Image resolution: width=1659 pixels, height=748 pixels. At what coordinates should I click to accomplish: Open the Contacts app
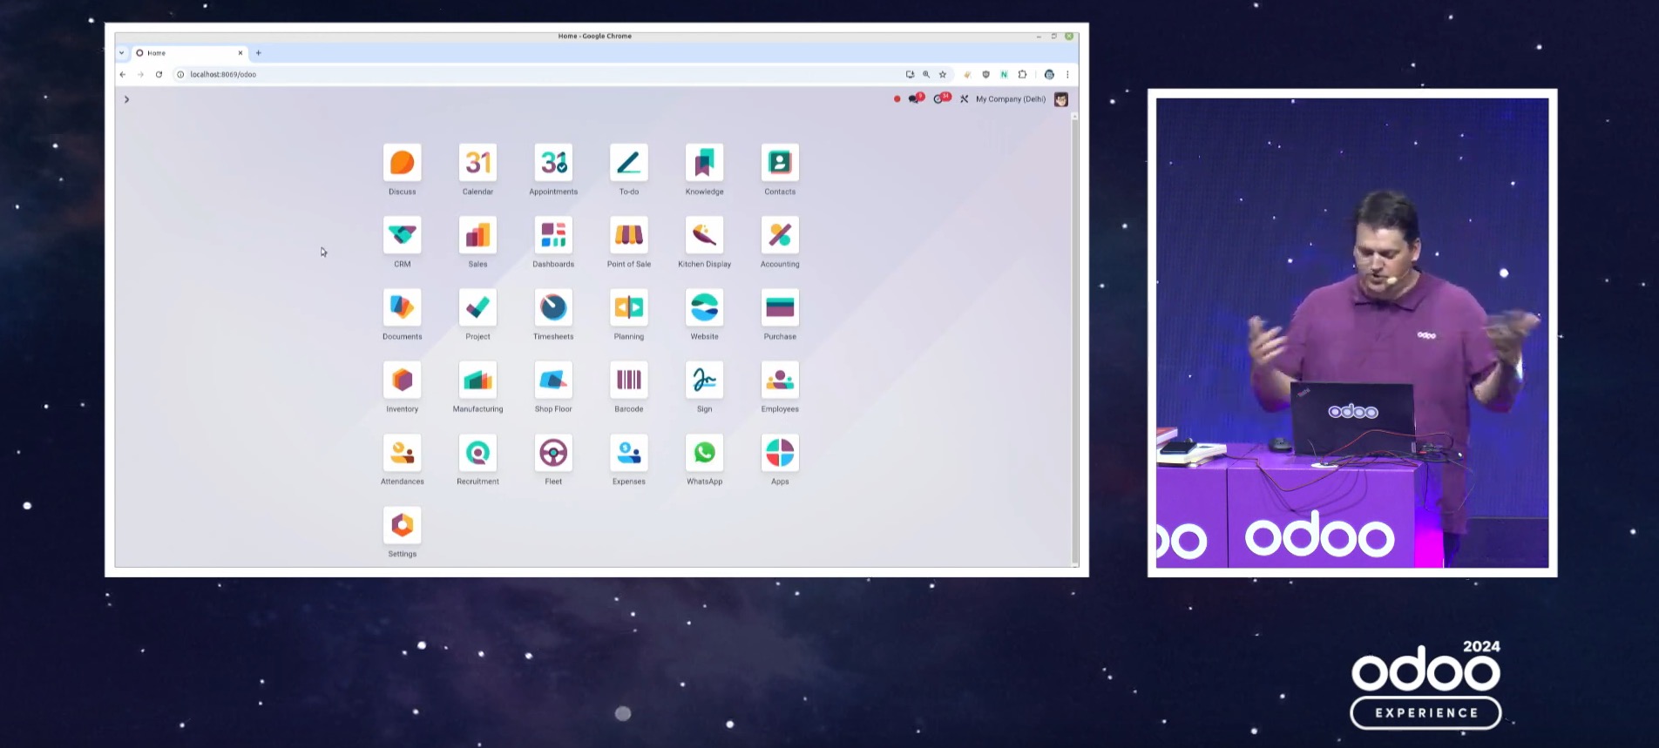[780, 163]
